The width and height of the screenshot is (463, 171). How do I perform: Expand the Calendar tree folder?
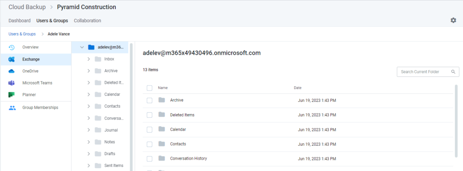pos(89,95)
